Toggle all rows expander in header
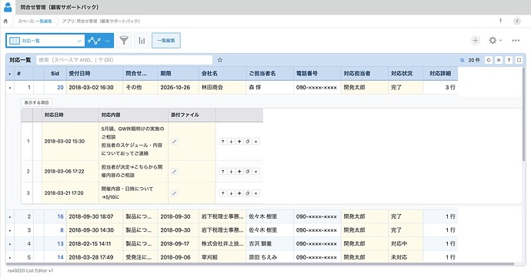Image resolution: width=531 pixels, height=278 pixels. (x=10, y=74)
